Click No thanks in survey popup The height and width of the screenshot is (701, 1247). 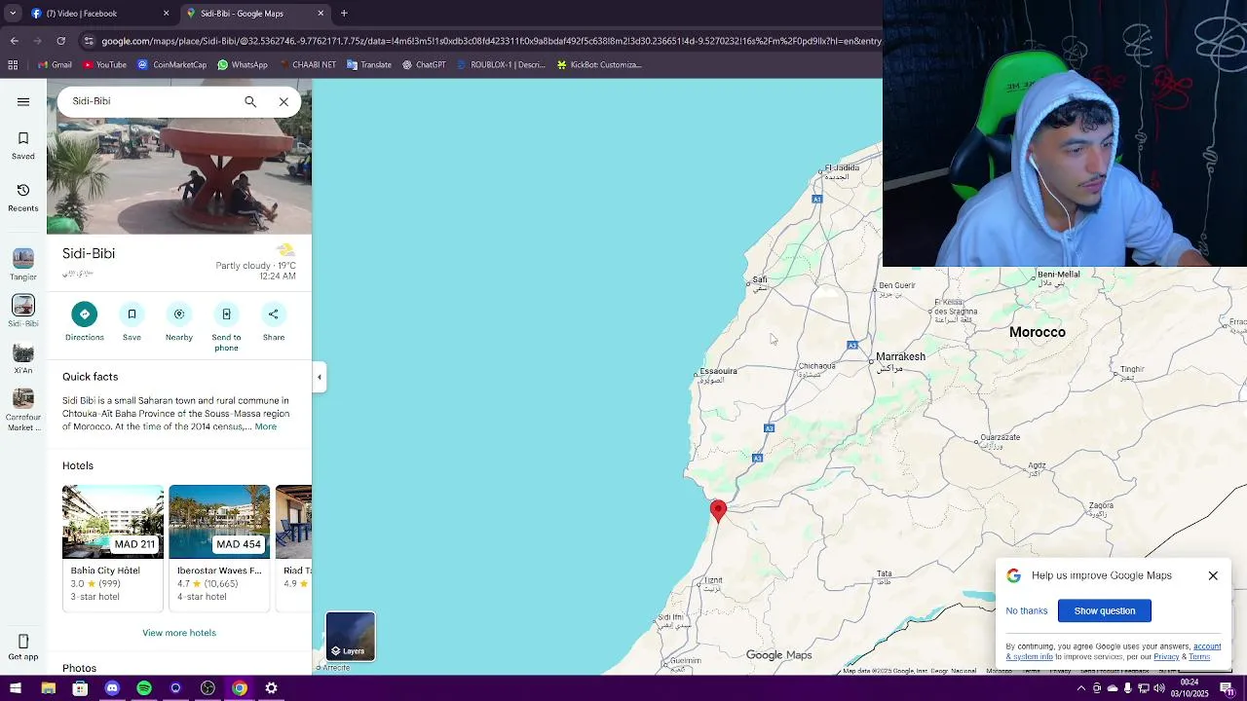(1027, 610)
